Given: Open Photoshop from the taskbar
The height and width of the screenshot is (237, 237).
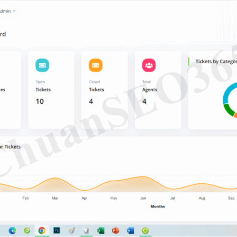Looking at the screenshot, I should [57, 230].
